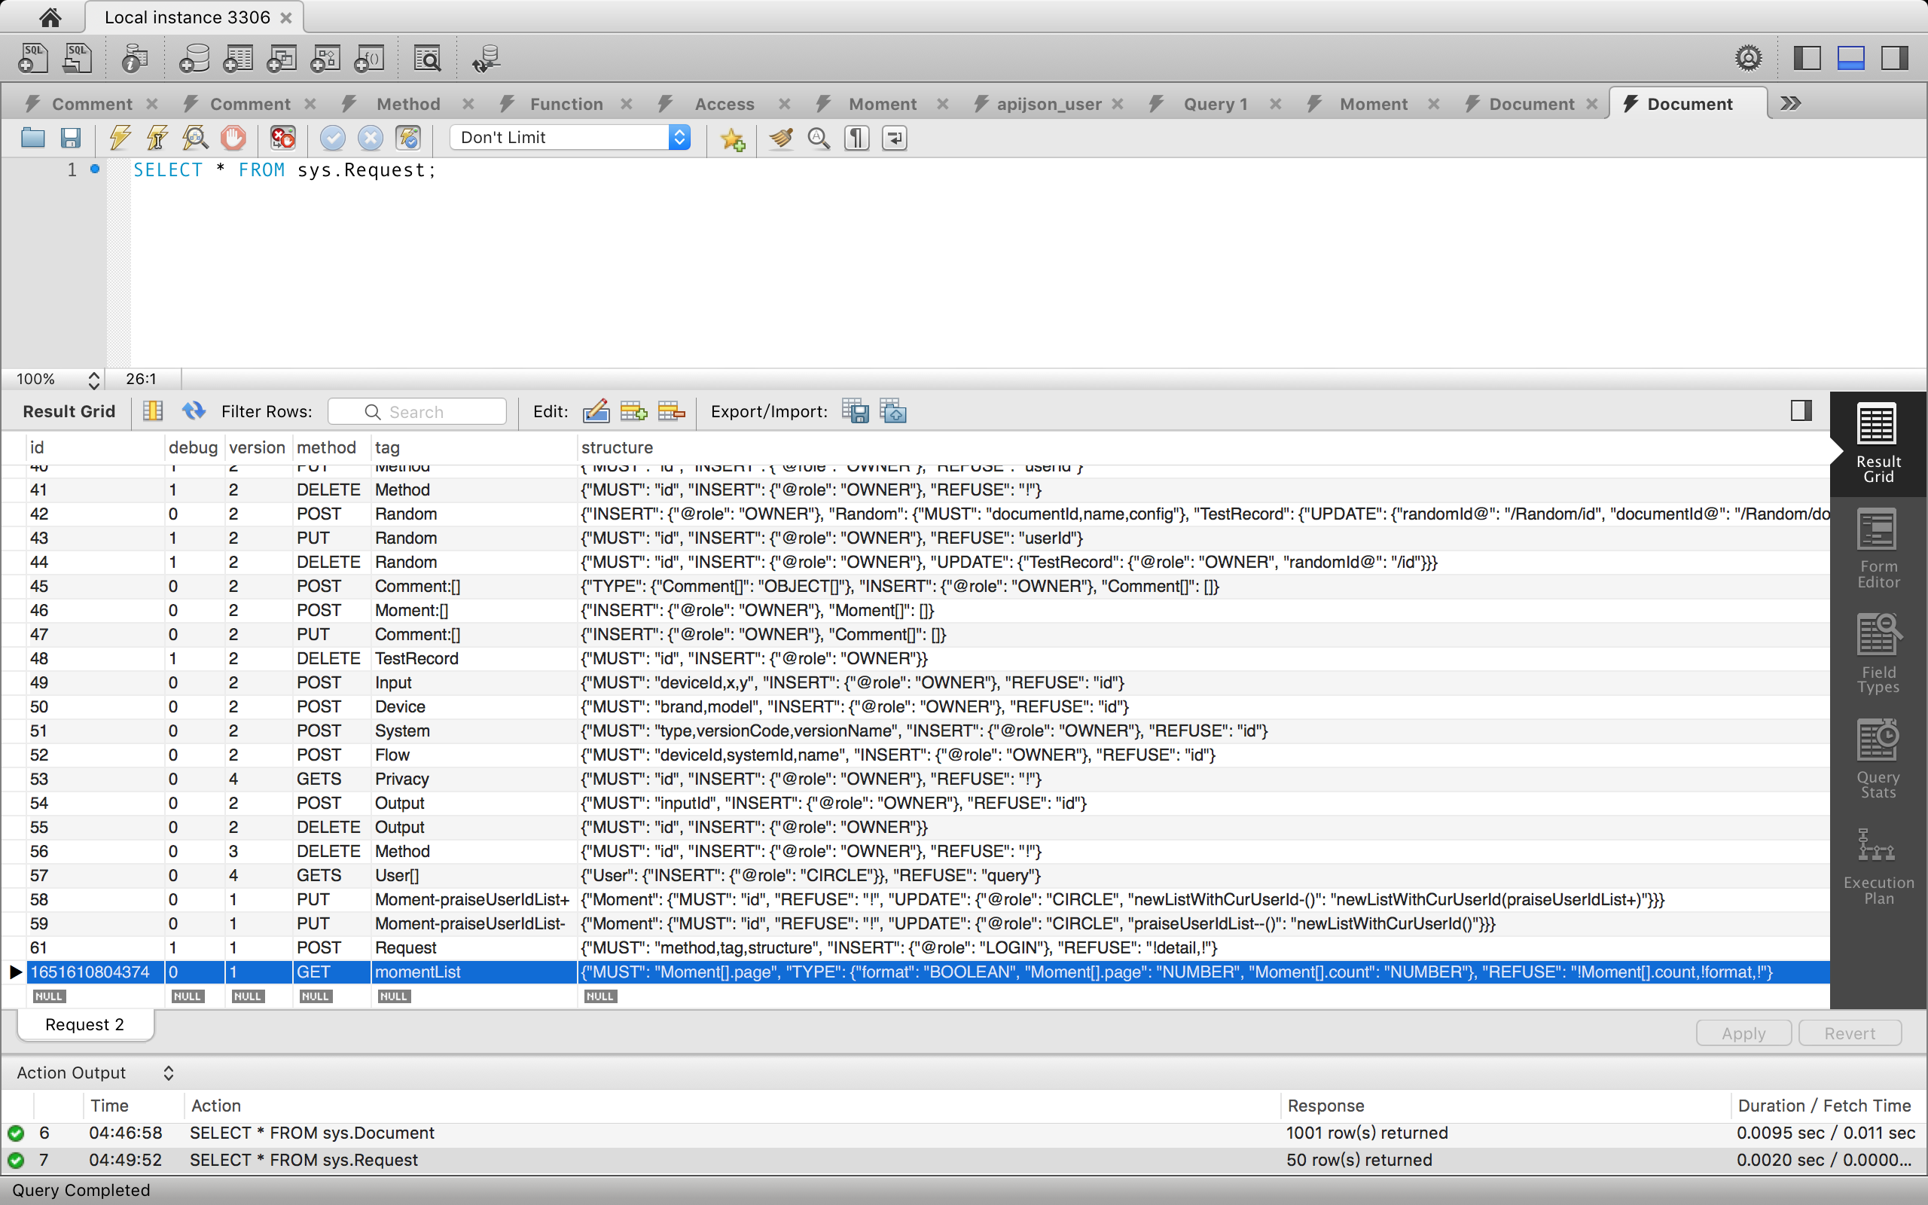The image size is (1928, 1205).
Task: Open SQL script file icon
Action: pos(77,58)
